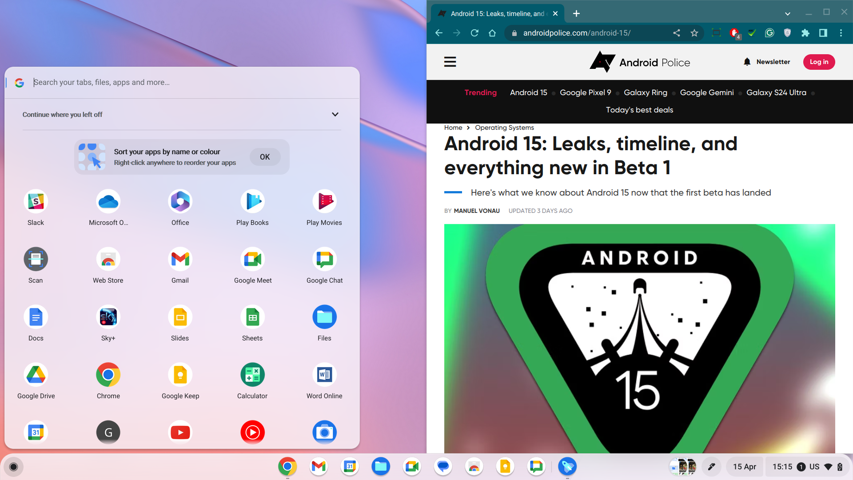Open Files app in the shelf
Image resolution: width=853 pixels, height=480 pixels.
[x=381, y=467]
